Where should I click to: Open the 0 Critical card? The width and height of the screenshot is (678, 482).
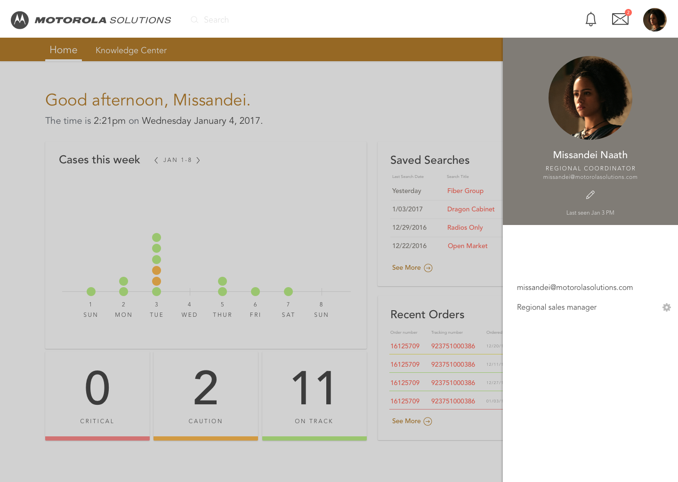pyautogui.click(x=97, y=396)
